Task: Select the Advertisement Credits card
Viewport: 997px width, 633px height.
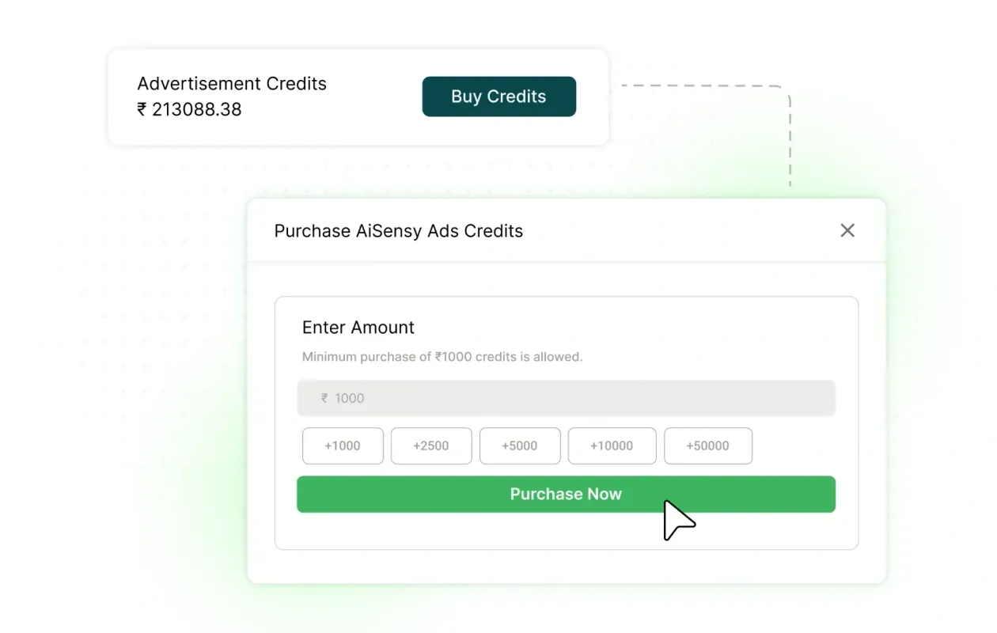Action: click(358, 96)
